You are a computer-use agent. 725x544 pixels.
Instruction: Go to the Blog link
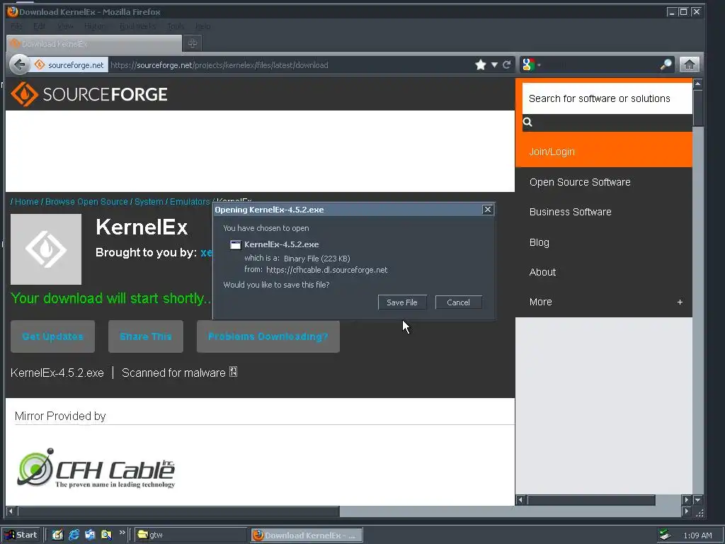[539, 242]
